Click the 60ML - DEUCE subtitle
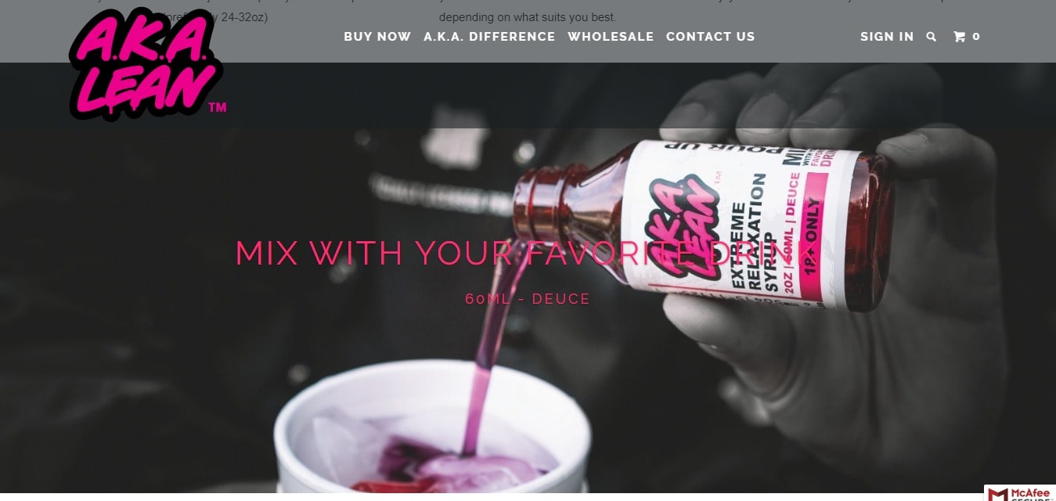 [x=528, y=299]
